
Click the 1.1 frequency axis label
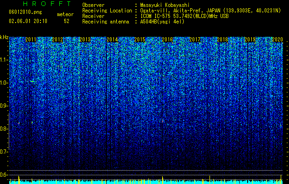coord(4,60)
